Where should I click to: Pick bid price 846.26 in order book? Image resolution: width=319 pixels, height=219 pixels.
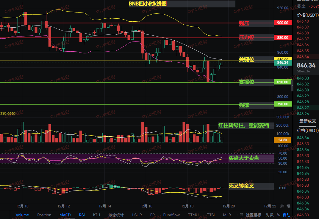pos(303,114)
